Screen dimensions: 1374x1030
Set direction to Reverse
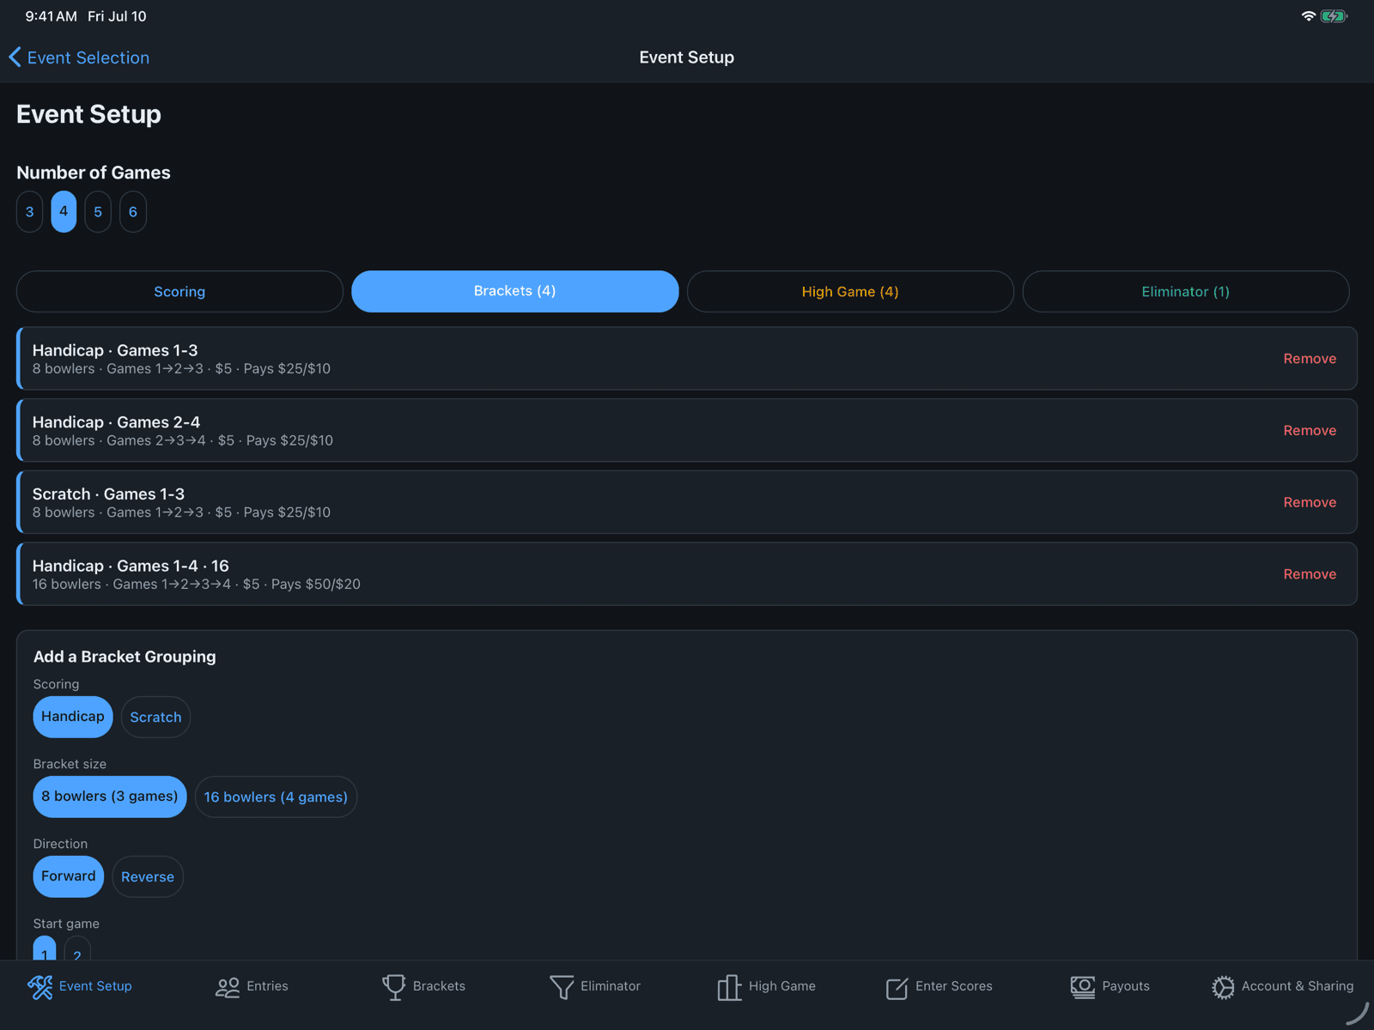coord(148,876)
